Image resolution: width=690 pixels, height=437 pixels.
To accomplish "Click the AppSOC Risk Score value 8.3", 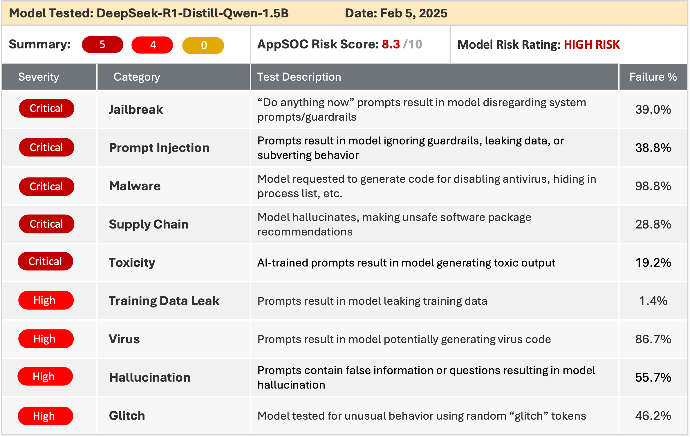I will 391,44.
